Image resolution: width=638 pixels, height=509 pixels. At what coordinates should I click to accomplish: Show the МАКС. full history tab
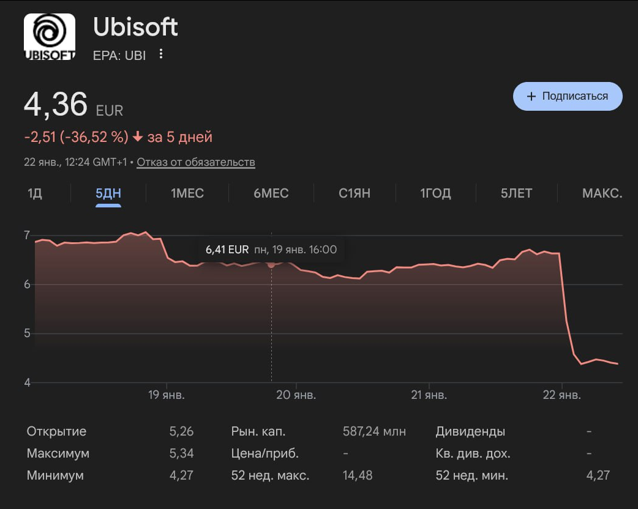[x=602, y=193]
